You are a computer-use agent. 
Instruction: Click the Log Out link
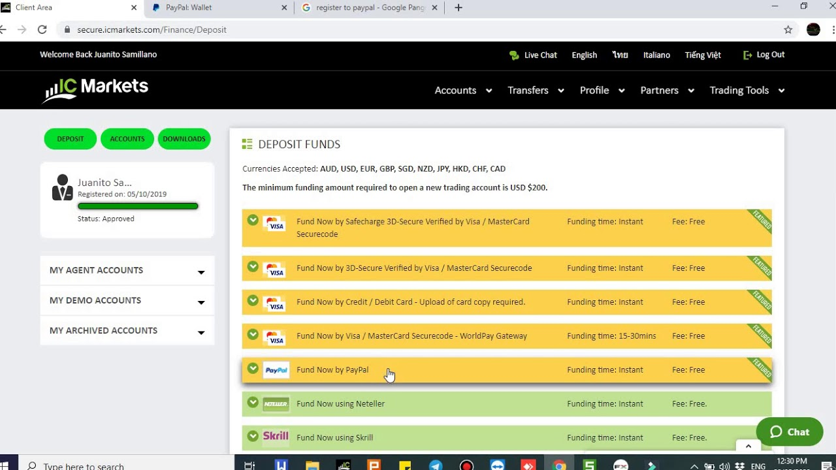pos(770,55)
